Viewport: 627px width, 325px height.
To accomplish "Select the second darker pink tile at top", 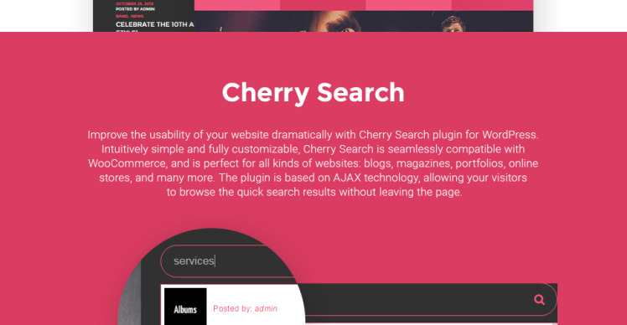I will pyautogui.click(x=323, y=5).
